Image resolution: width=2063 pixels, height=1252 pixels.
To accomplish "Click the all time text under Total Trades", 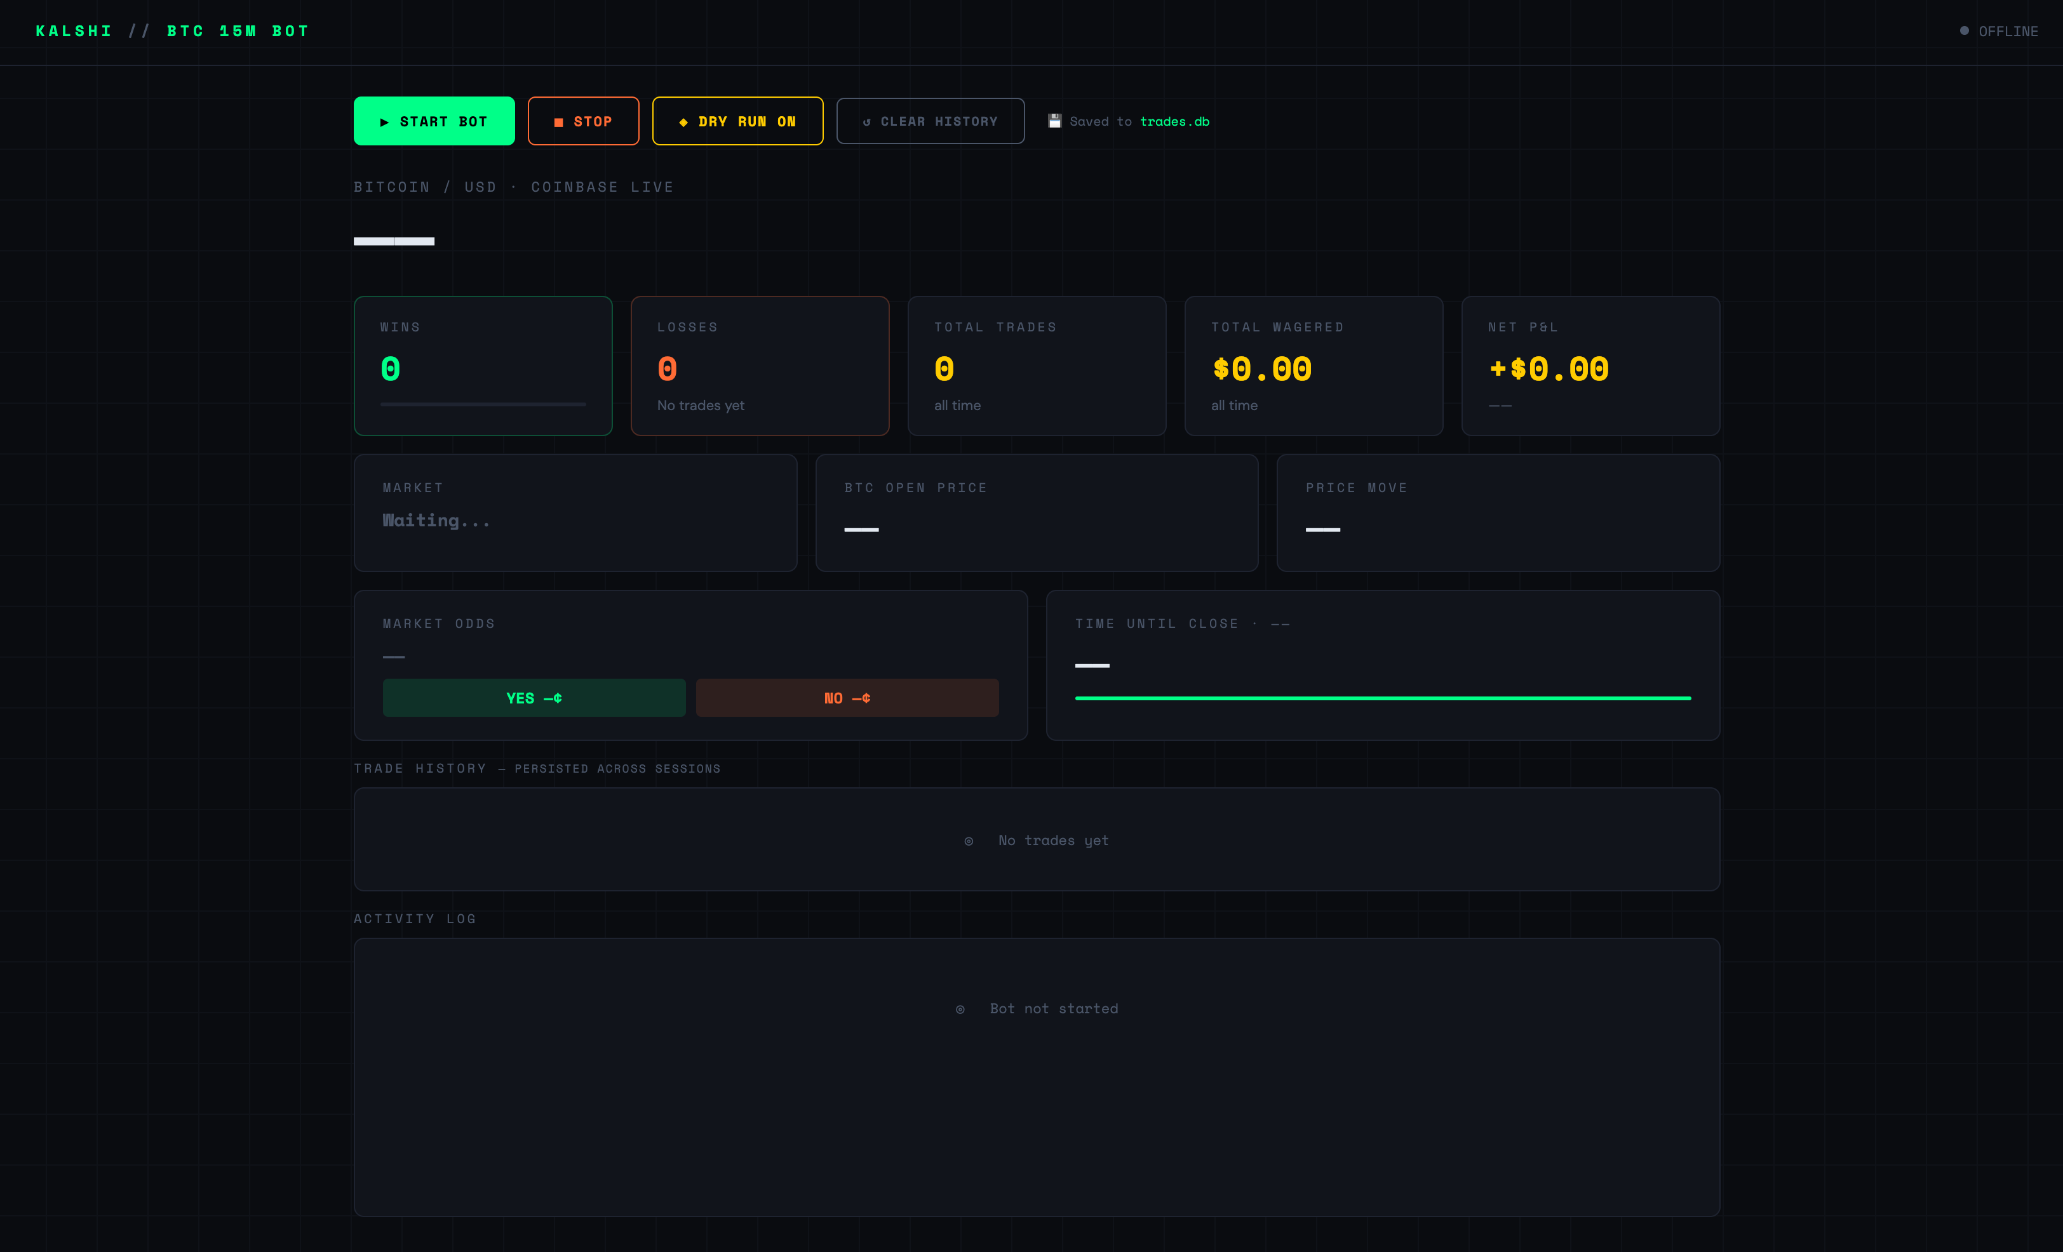I will (x=957, y=405).
